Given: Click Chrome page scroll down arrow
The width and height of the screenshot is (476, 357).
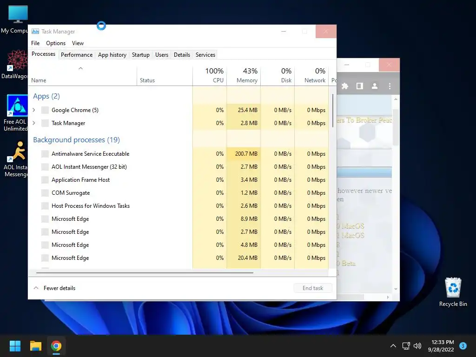Looking at the screenshot, I should pyautogui.click(x=396, y=289).
